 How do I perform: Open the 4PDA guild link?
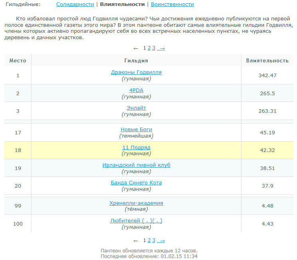[x=136, y=90]
